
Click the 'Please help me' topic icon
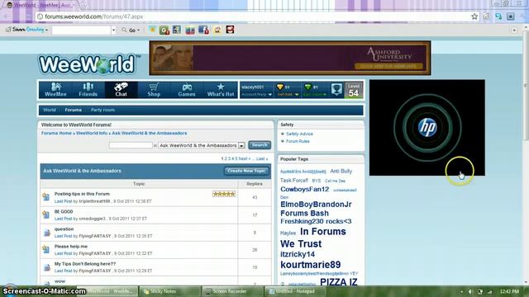tap(46, 249)
